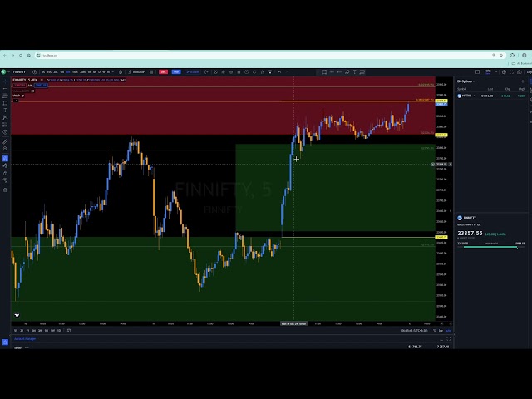Screen dimensions: 532x399
Task: Open the geometric shapes tool group
Action: 5,103
